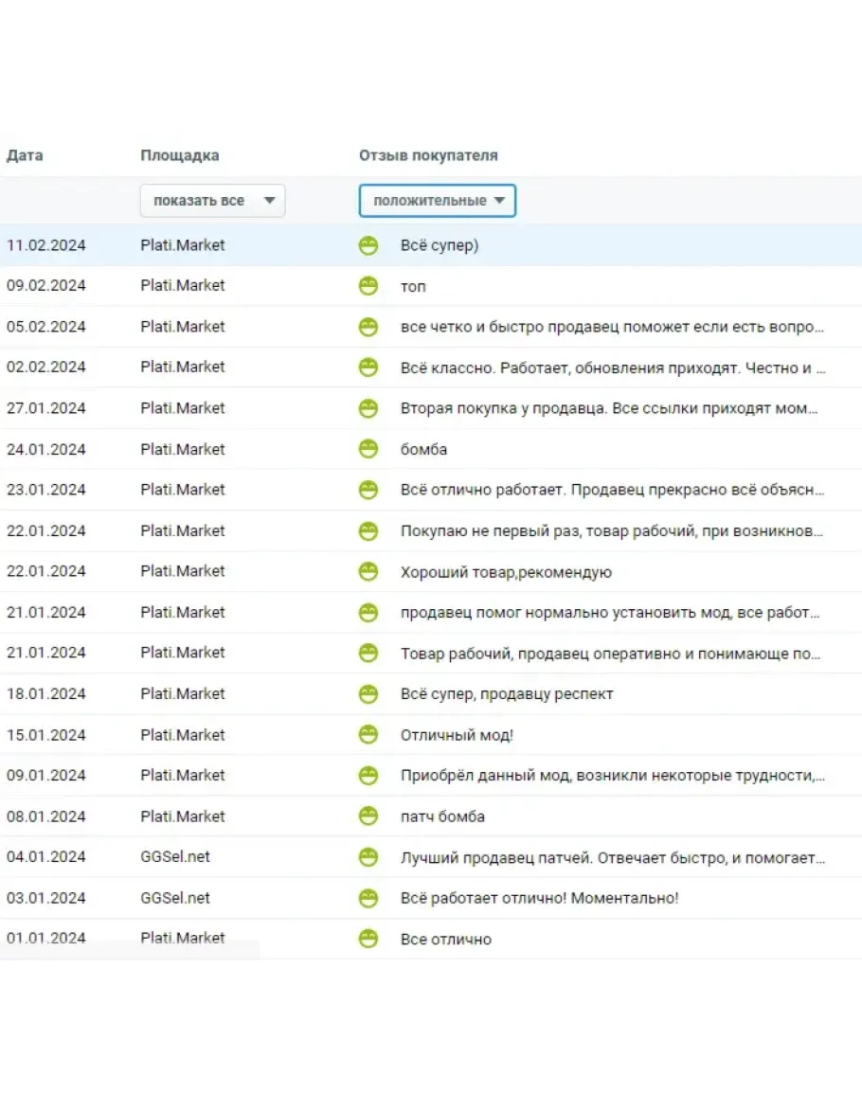862x1094 pixels.
Task: Open the review starting "Приобрёл данный мод"
Action: 612,776
